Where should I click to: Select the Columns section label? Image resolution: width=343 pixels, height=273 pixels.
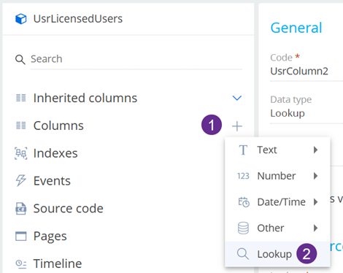(58, 126)
